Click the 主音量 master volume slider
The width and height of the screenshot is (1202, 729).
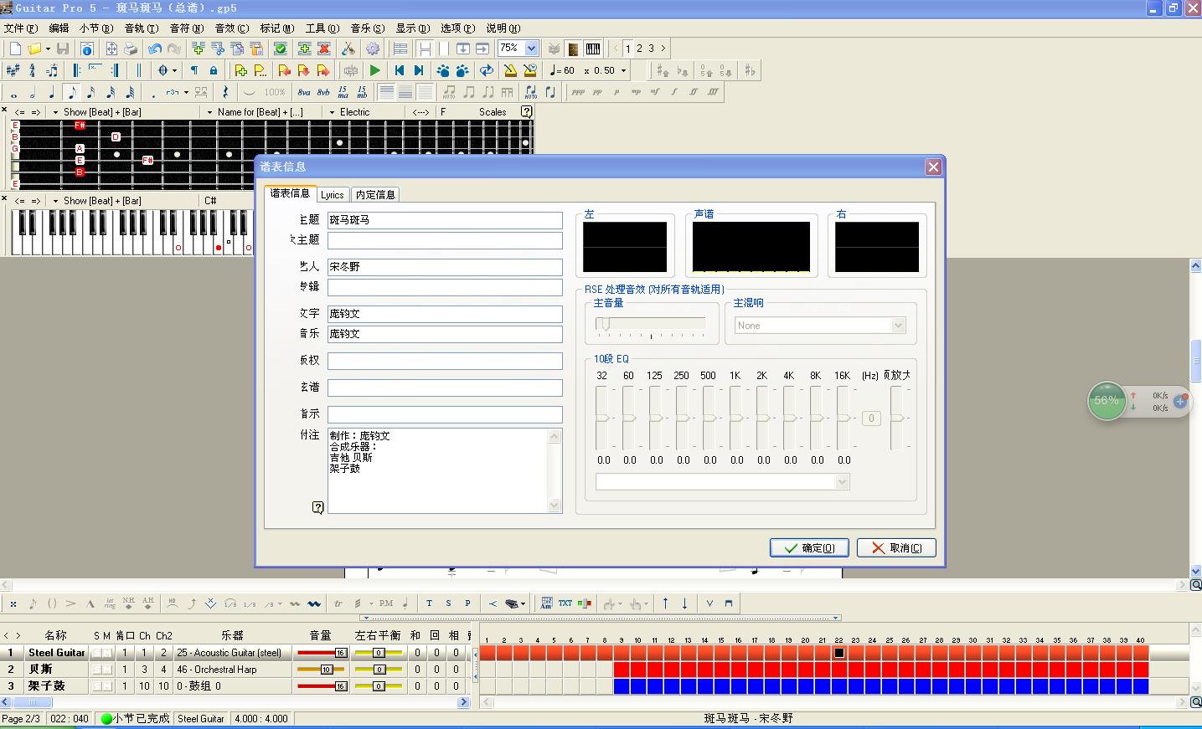(650, 326)
